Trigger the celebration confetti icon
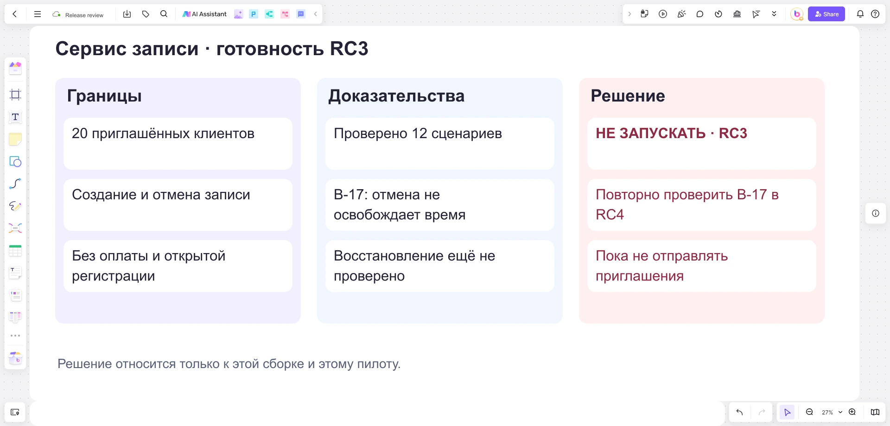Viewport: 890px width, 426px height. point(681,14)
